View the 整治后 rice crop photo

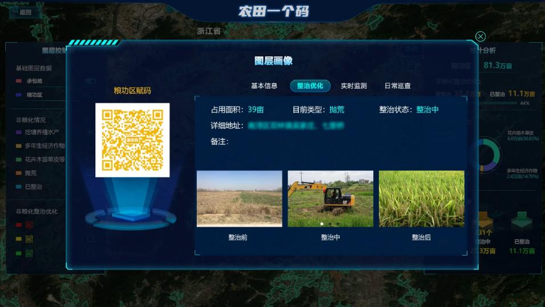[421, 199]
